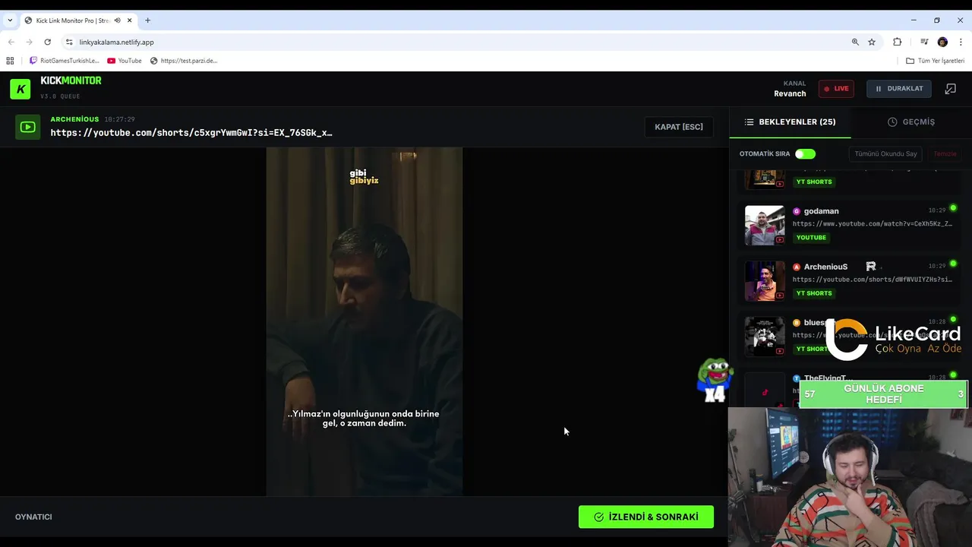This screenshot has width=972, height=547.
Task: Click the playing YouTube Shorts video
Action: click(364, 322)
